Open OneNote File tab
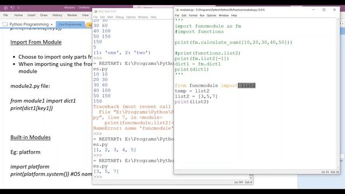Image resolution: width=345 pixels, height=194 pixels. [x=6, y=15]
